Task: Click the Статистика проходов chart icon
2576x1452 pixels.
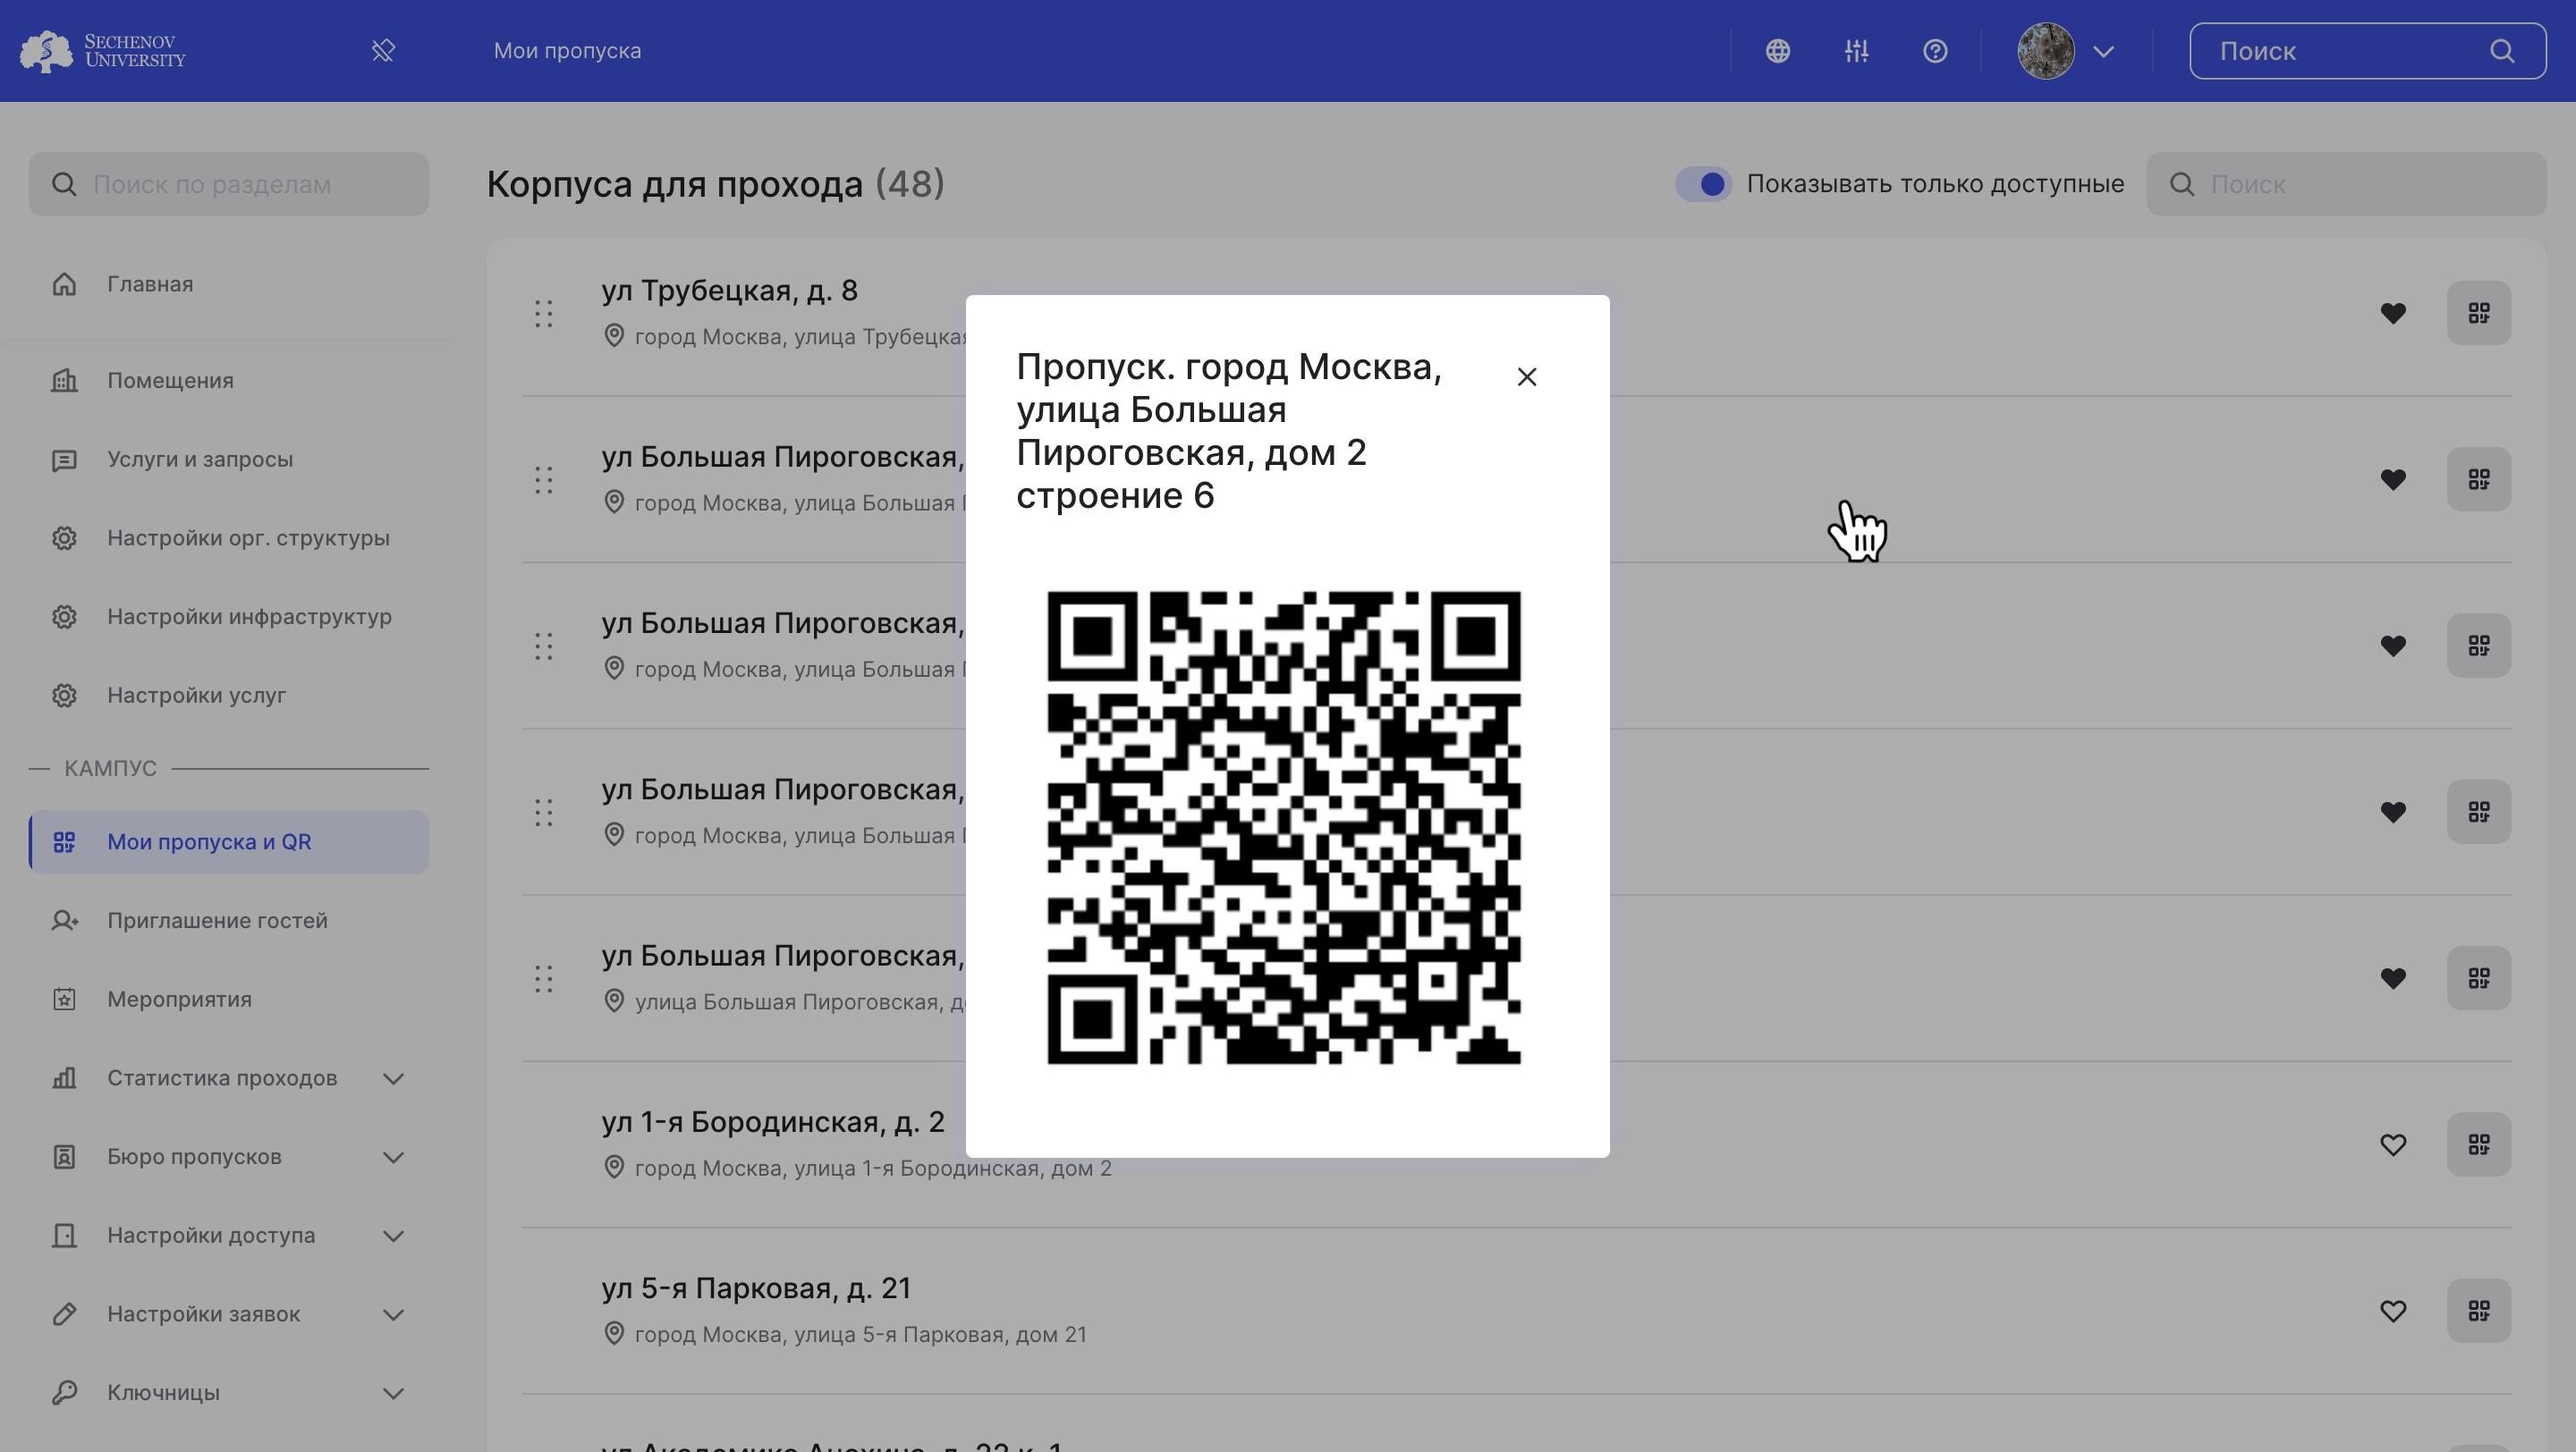Action: [64, 1078]
